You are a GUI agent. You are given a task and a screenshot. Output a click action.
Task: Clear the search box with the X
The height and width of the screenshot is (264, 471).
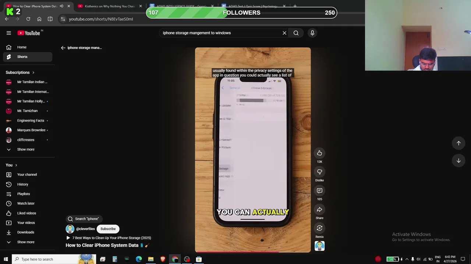284,33
